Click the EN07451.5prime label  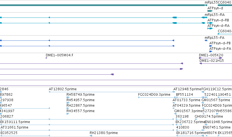(x=217, y=127)
